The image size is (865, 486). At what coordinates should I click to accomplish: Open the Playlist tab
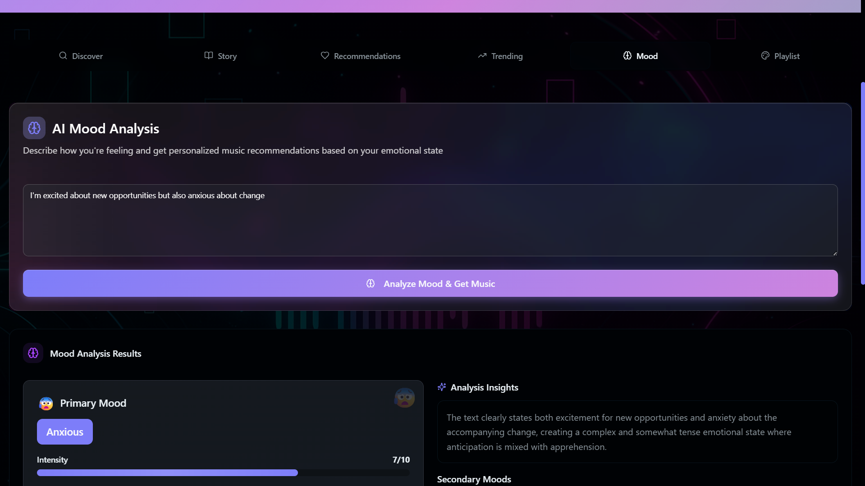(780, 56)
